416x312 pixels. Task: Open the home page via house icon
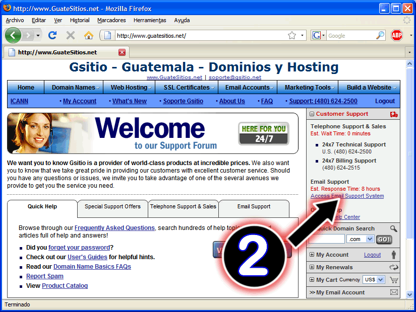click(x=89, y=35)
